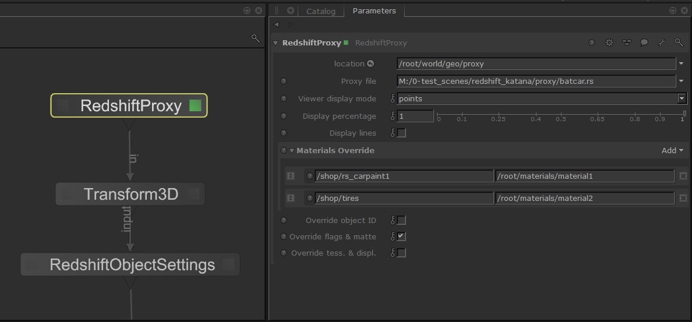This screenshot has width=692, height=322.
Task: Toggle the view flag square on RedshiftProxy node
Action: (63, 105)
